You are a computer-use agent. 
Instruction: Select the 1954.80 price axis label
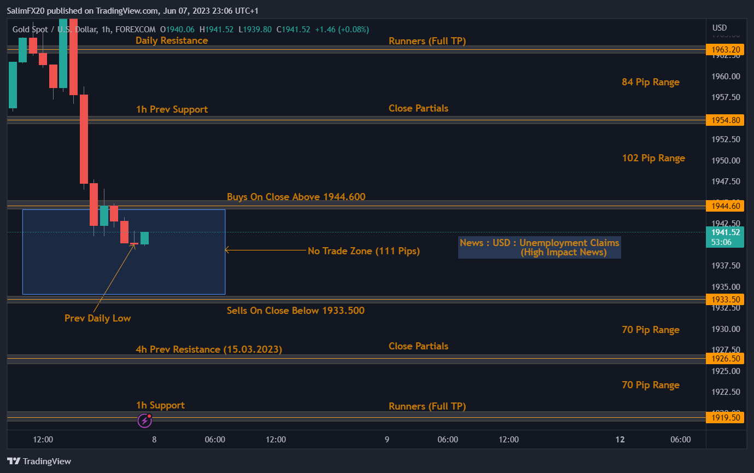point(725,120)
